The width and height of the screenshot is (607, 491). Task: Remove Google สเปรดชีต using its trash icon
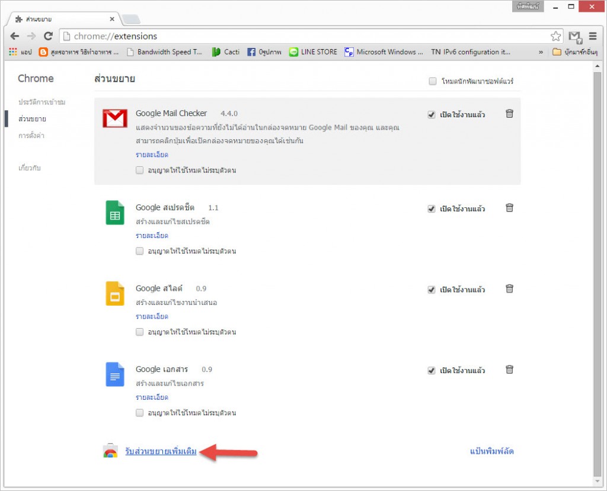pyautogui.click(x=509, y=208)
